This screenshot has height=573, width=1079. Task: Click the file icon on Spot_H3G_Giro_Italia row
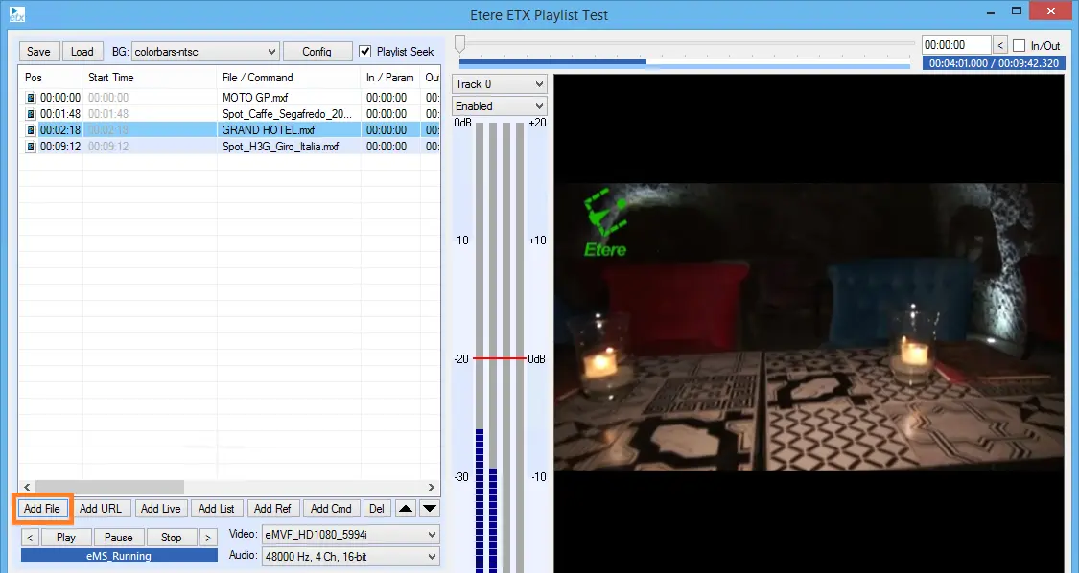(x=31, y=147)
